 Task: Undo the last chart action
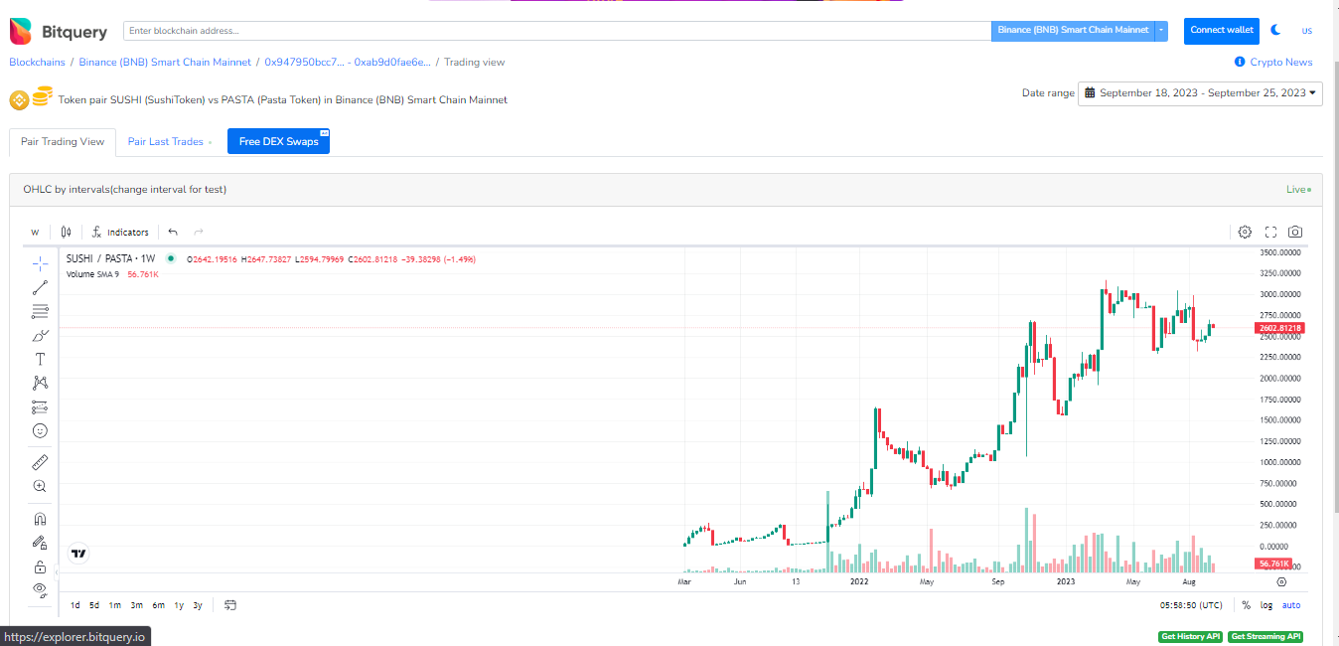click(x=173, y=232)
